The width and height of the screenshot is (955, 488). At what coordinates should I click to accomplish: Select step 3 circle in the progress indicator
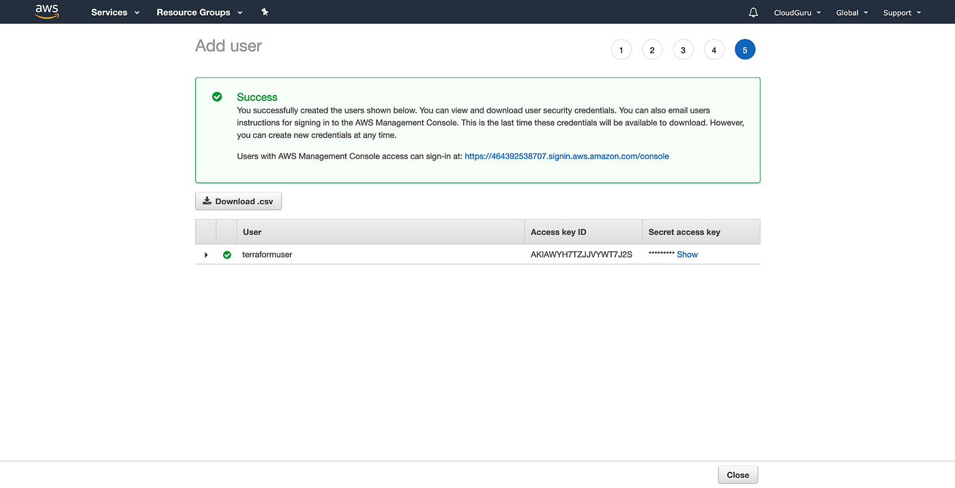(683, 49)
